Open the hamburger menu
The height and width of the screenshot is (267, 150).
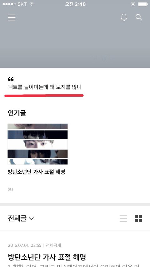click(12, 18)
